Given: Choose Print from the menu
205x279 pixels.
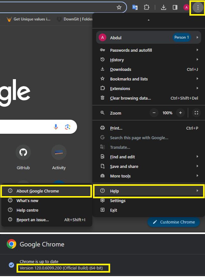Looking at the screenshot, I should [x=149, y=128].
